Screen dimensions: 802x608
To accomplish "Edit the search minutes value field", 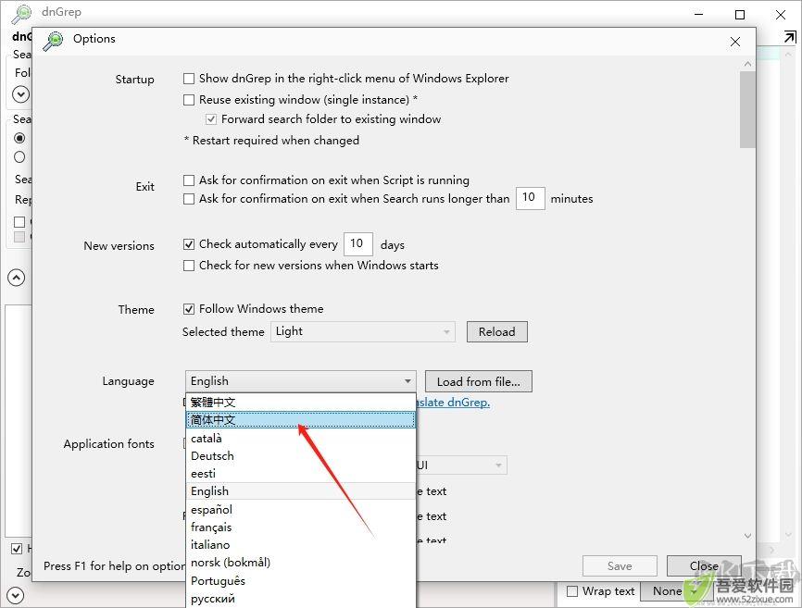I will coord(531,198).
